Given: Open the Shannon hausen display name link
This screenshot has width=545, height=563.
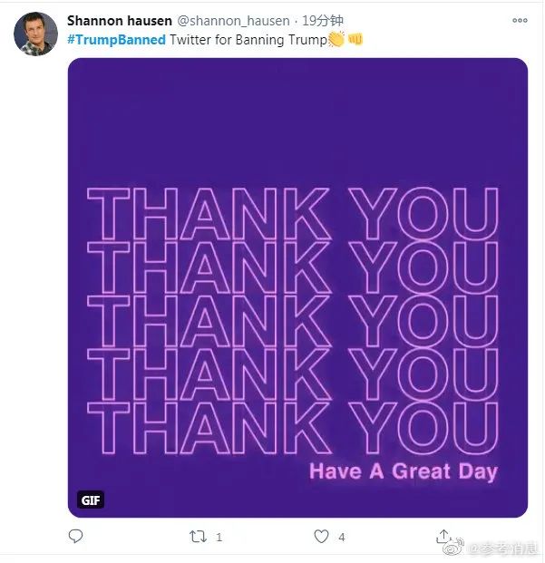Looking at the screenshot, I should [x=116, y=20].
